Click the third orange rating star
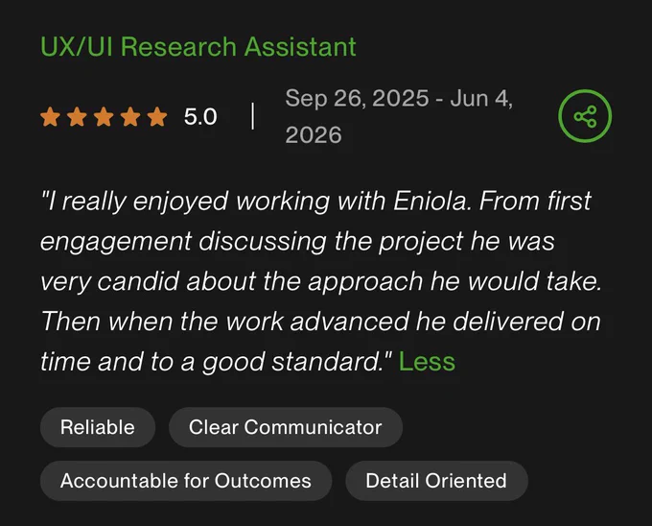The width and height of the screenshot is (652, 526). point(104,116)
